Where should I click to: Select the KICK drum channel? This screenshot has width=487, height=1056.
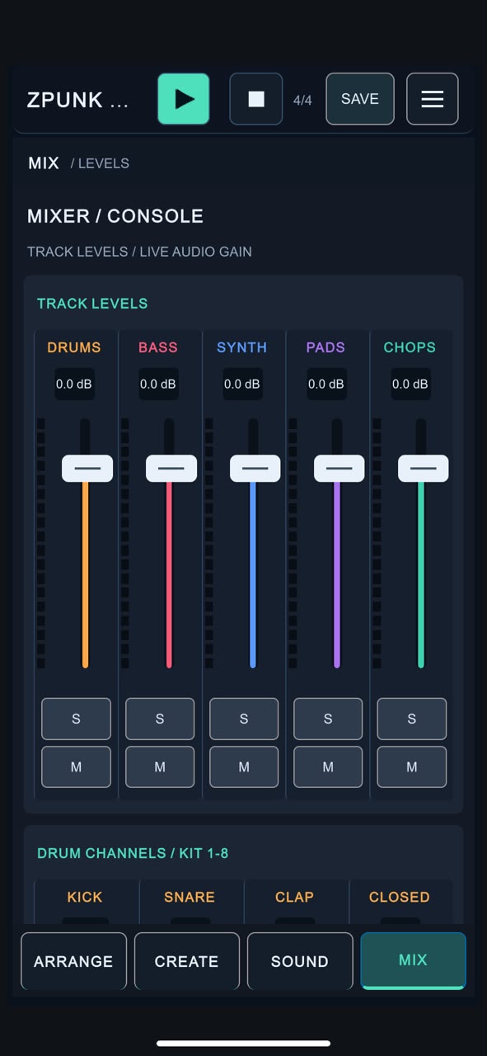[85, 897]
